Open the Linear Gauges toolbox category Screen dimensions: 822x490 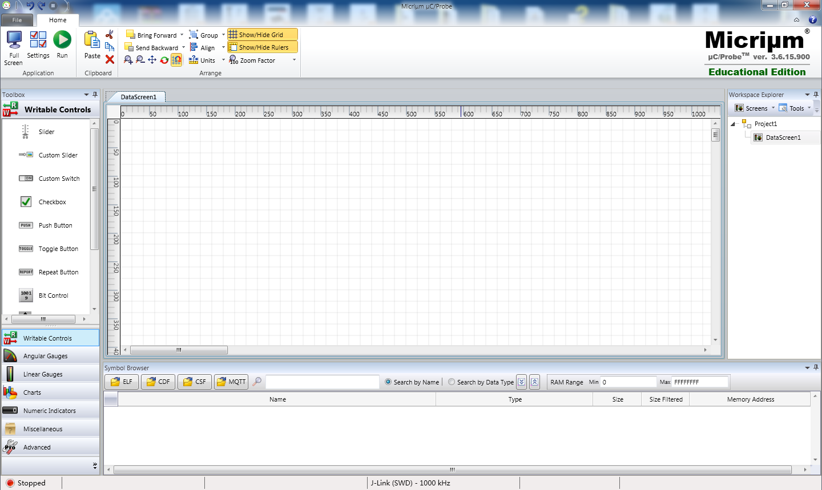tap(50, 374)
